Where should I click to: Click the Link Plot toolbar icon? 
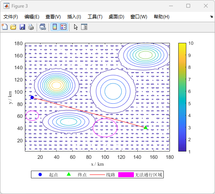42,27
